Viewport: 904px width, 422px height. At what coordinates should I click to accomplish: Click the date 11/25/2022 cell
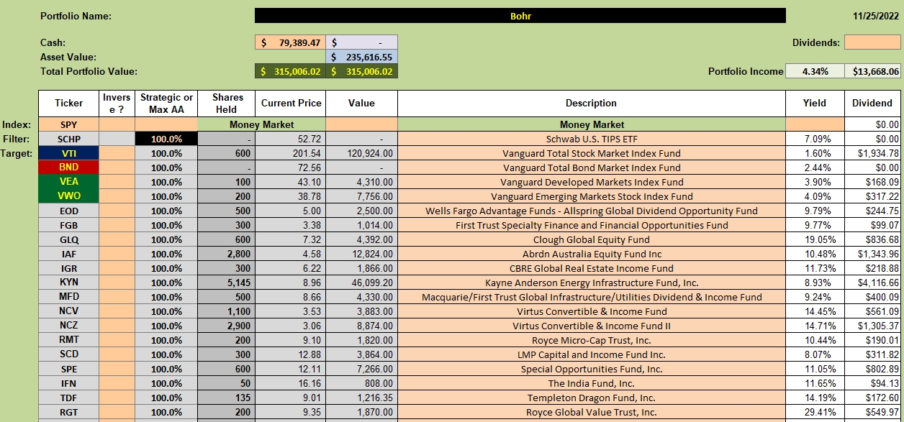(x=874, y=16)
